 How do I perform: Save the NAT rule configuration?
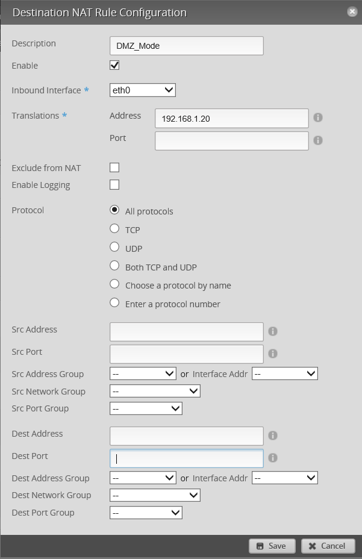[272, 546]
